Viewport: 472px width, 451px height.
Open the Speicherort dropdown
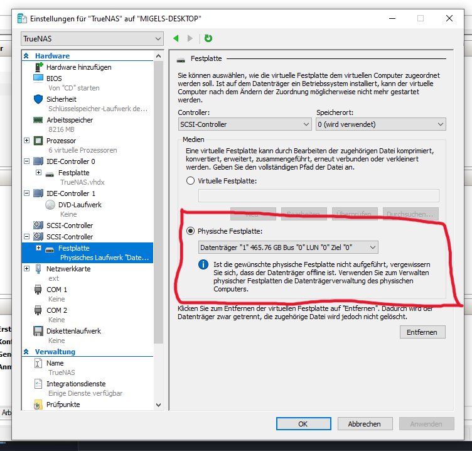point(381,124)
